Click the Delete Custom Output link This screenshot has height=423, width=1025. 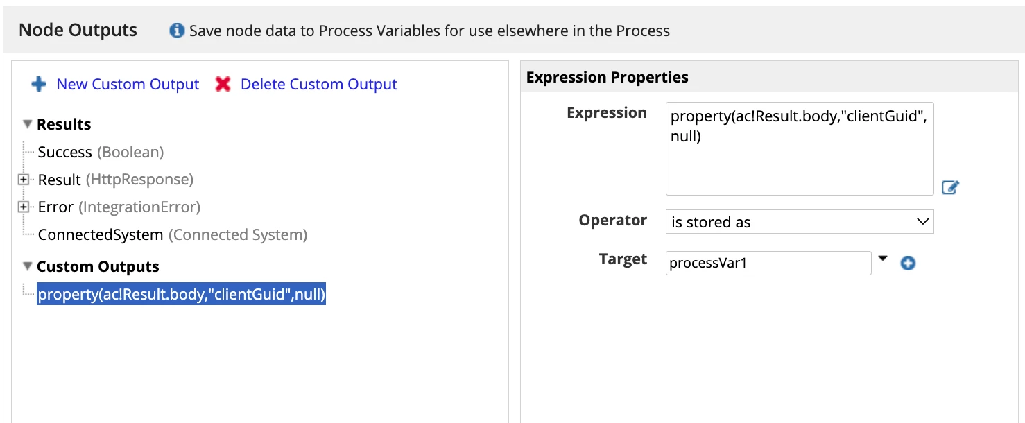(x=318, y=84)
